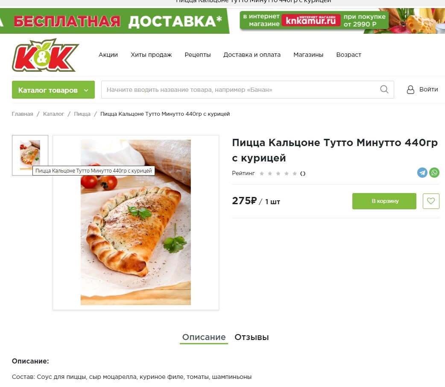Open Доставка и оплата page
The height and width of the screenshot is (387, 445).
252,55
